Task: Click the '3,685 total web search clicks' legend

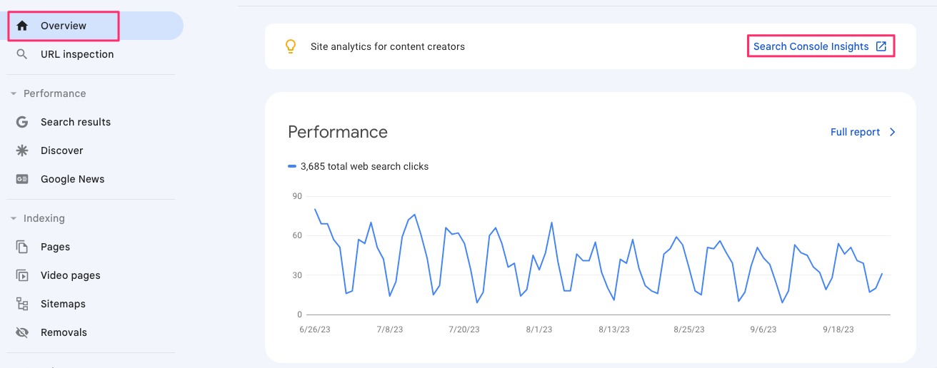Action: click(x=364, y=166)
